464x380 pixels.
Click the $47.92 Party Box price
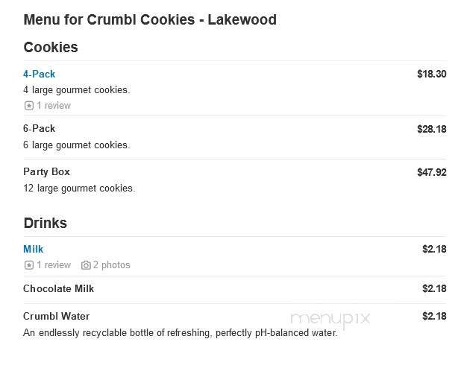(x=431, y=172)
